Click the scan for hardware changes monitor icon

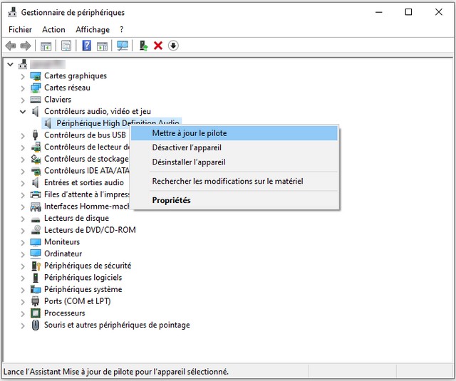click(x=123, y=46)
